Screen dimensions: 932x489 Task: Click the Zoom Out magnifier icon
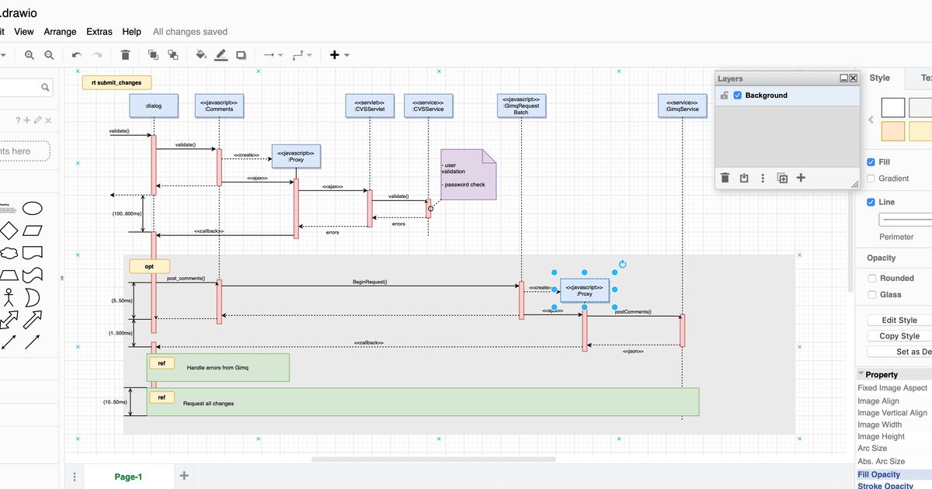coord(49,55)
